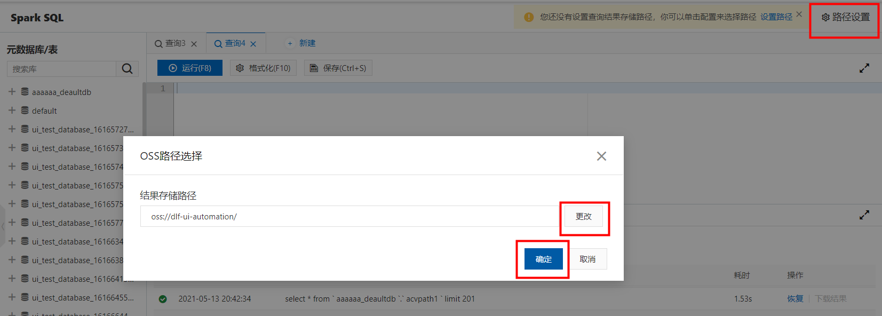882x316 pixels.
Task: Click the default database icon
Action: (x=25, y=110)
